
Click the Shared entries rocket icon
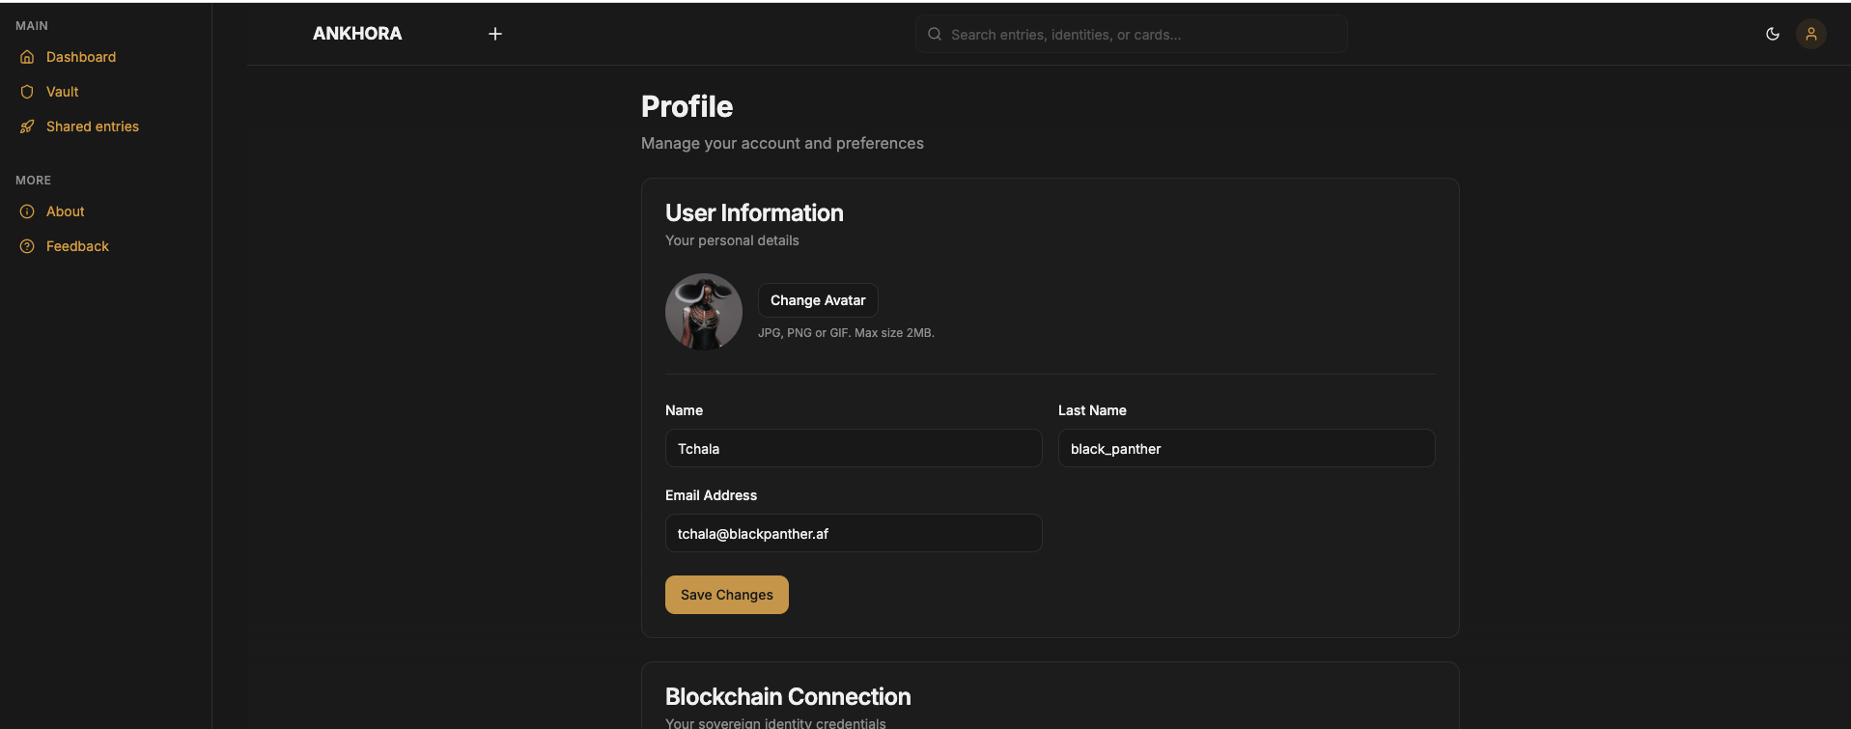click(x=27, y=126)
